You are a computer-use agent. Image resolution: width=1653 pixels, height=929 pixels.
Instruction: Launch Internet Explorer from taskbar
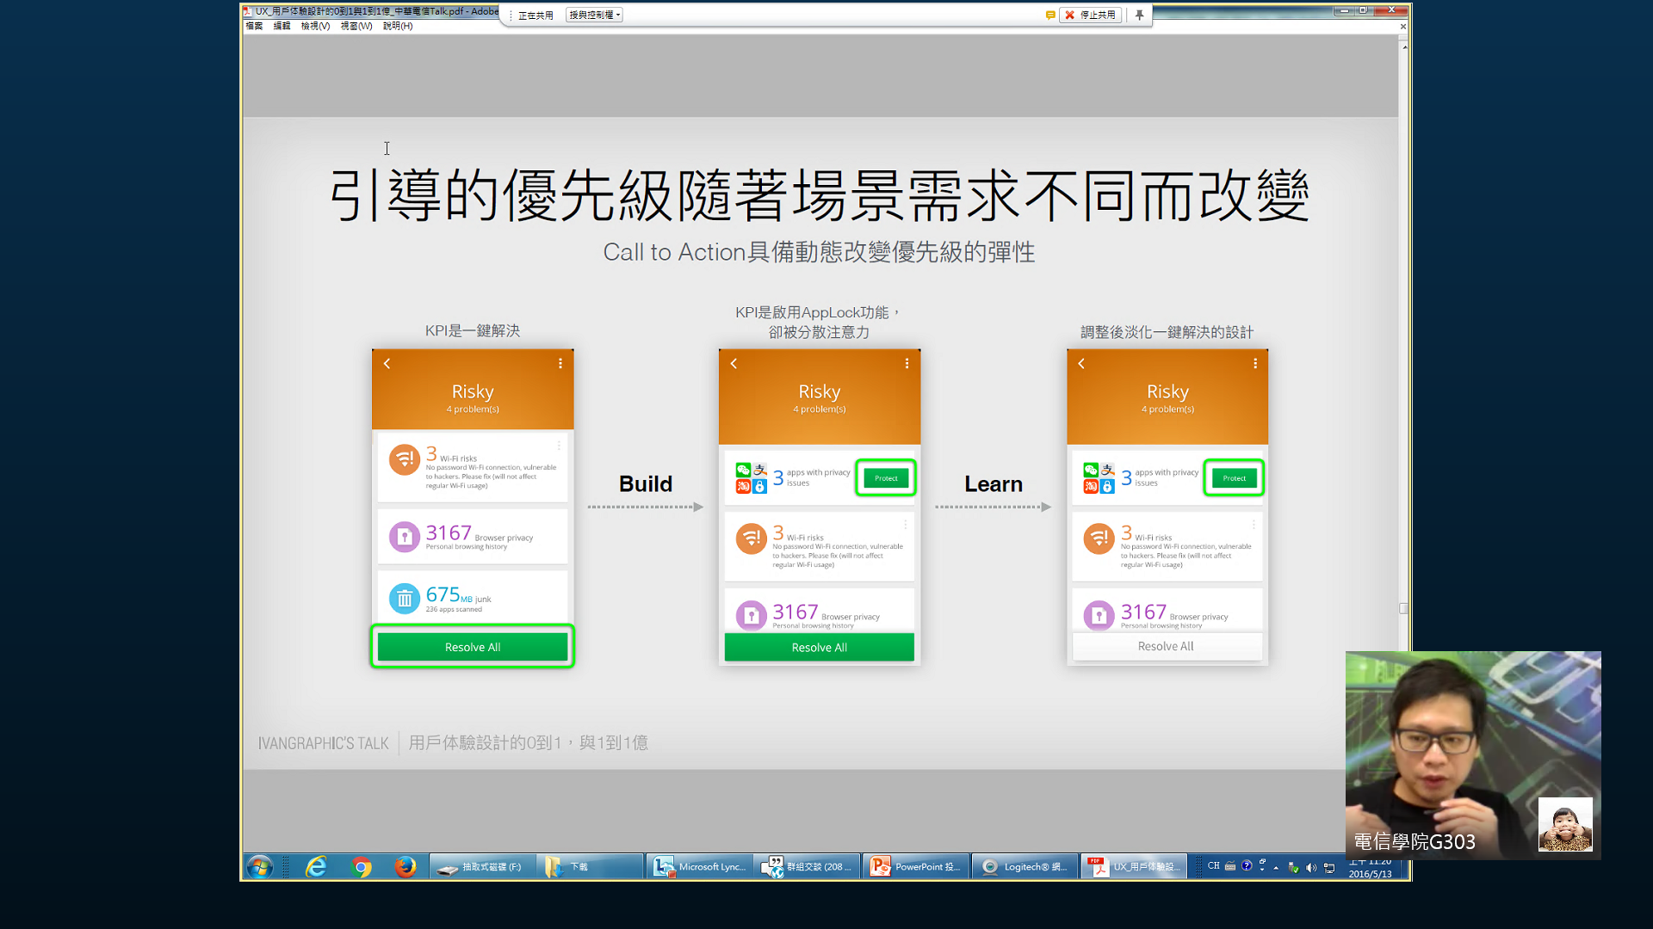point(316,866)
